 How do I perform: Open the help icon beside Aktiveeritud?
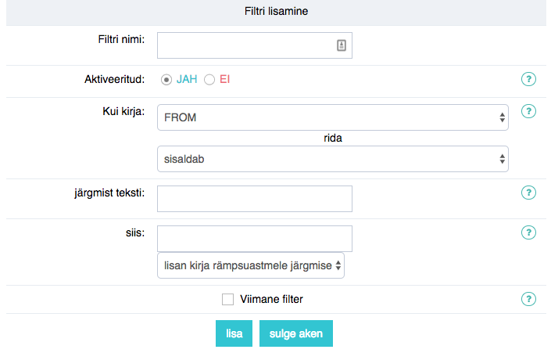(x=528, y=79)
